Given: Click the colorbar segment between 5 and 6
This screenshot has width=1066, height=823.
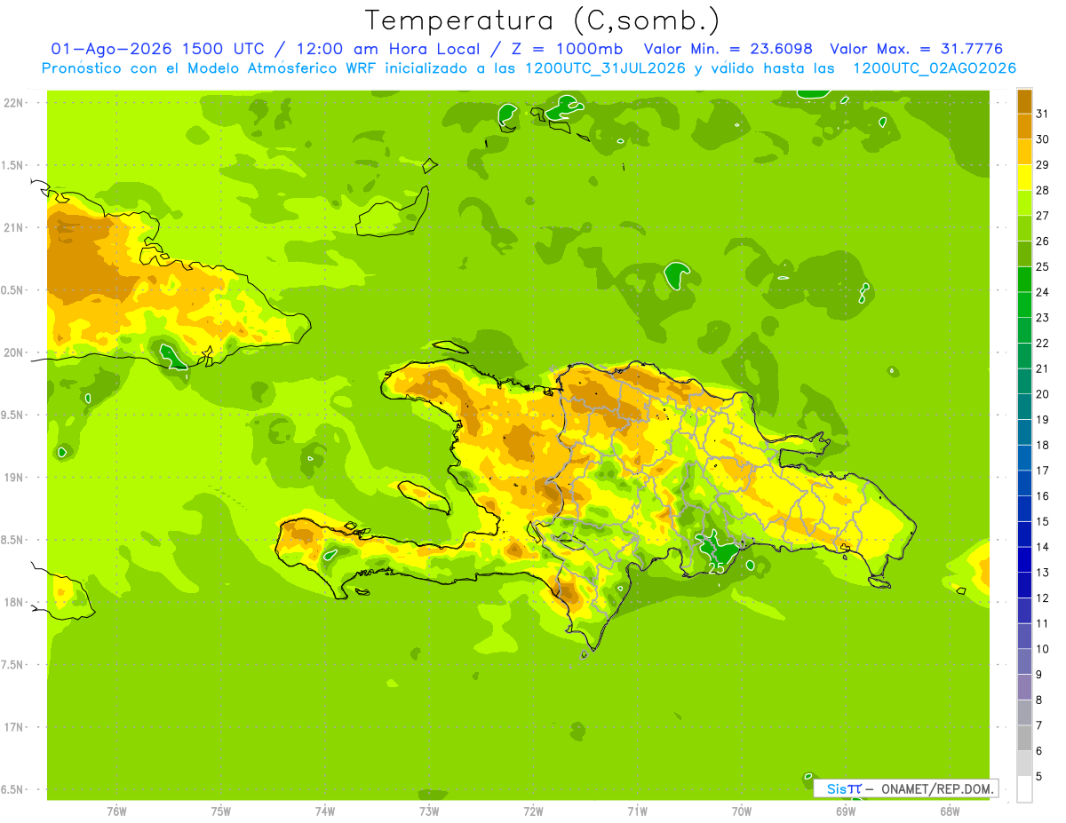Looking at the screenshot, I should coord(1024,764).
